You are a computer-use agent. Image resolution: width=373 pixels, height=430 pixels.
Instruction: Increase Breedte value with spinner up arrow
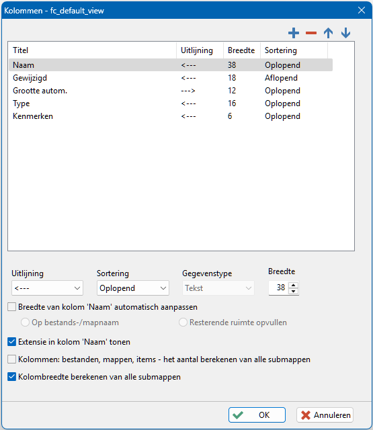[x=294, y=285]
